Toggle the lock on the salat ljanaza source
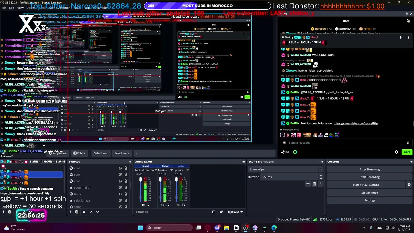Screen dimensions: 414x233 (126, 201)
